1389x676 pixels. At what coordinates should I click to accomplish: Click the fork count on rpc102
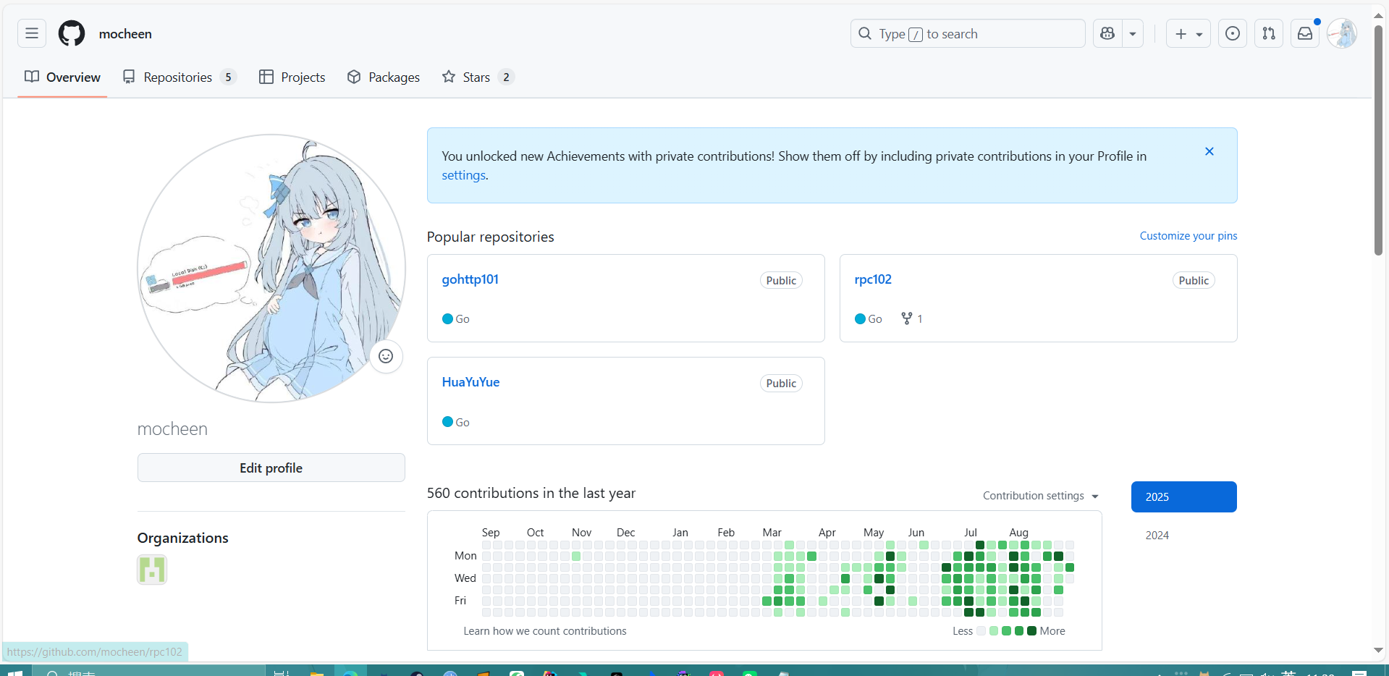click(x=912, y=318)
